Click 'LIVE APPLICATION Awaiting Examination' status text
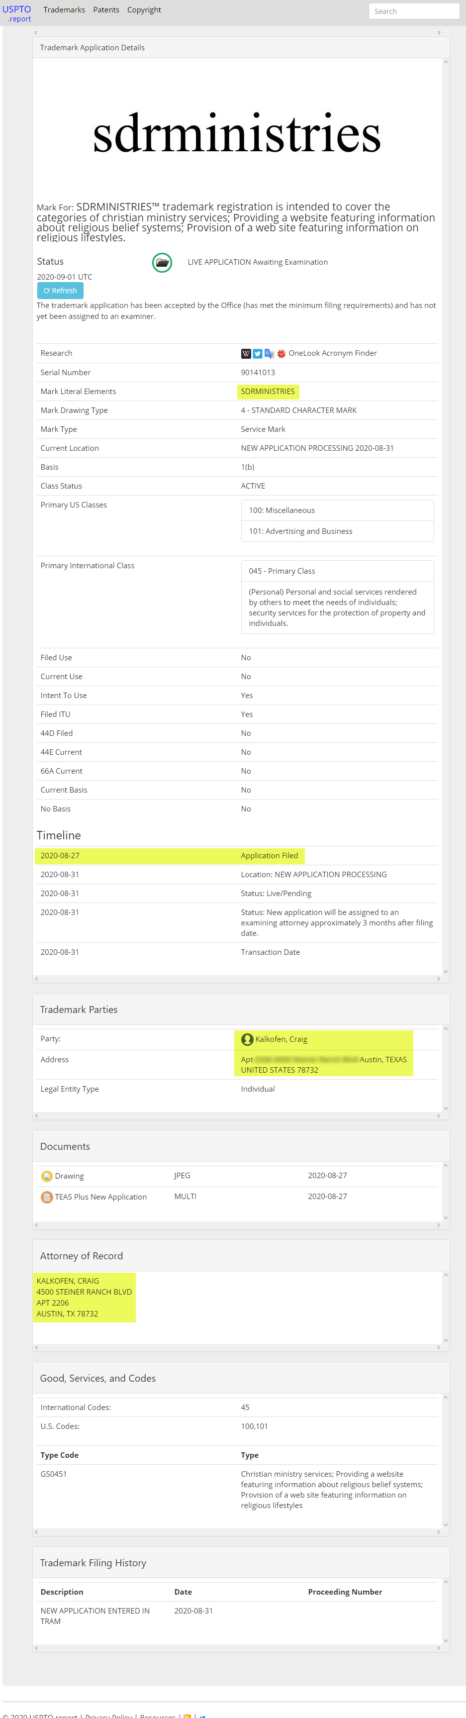 coord(258,262)
